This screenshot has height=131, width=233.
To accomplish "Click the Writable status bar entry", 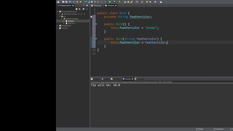I will coord(200,129).
